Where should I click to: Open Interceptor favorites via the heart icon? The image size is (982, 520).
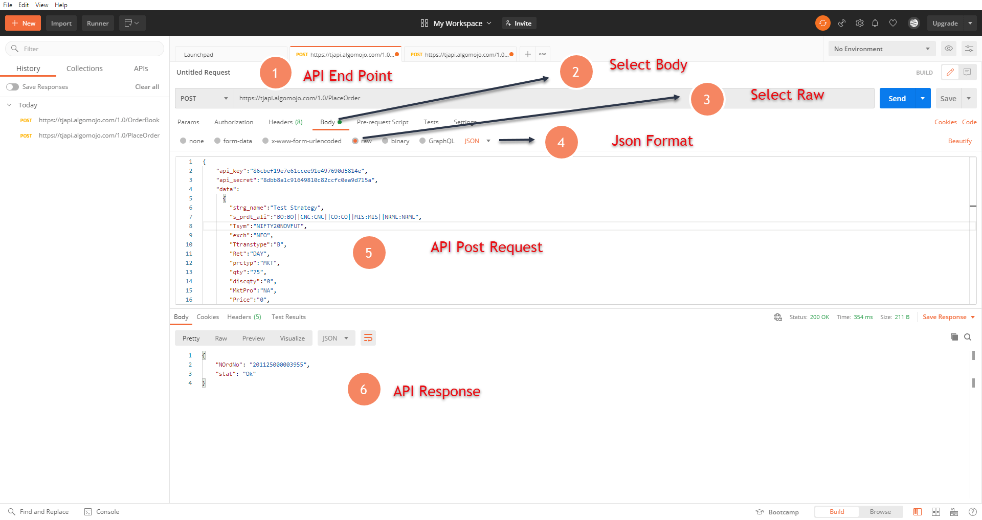pos(894,23)
